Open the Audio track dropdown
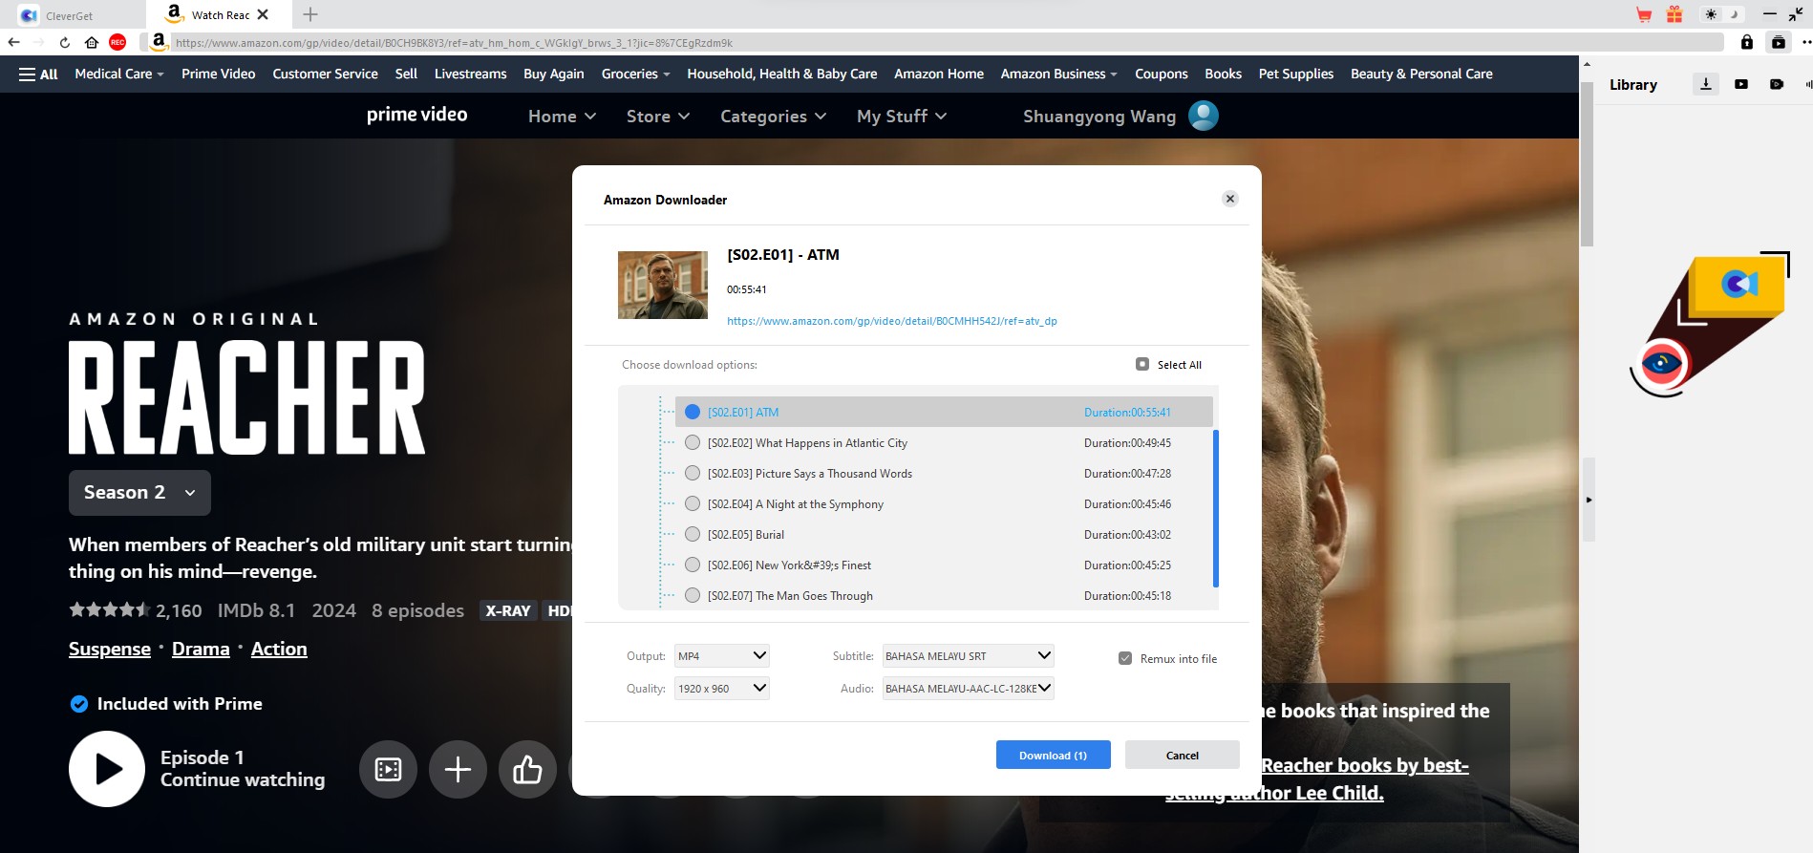Image resolution: width=1813 pixels, height=853 pixels. click(969, 689)
